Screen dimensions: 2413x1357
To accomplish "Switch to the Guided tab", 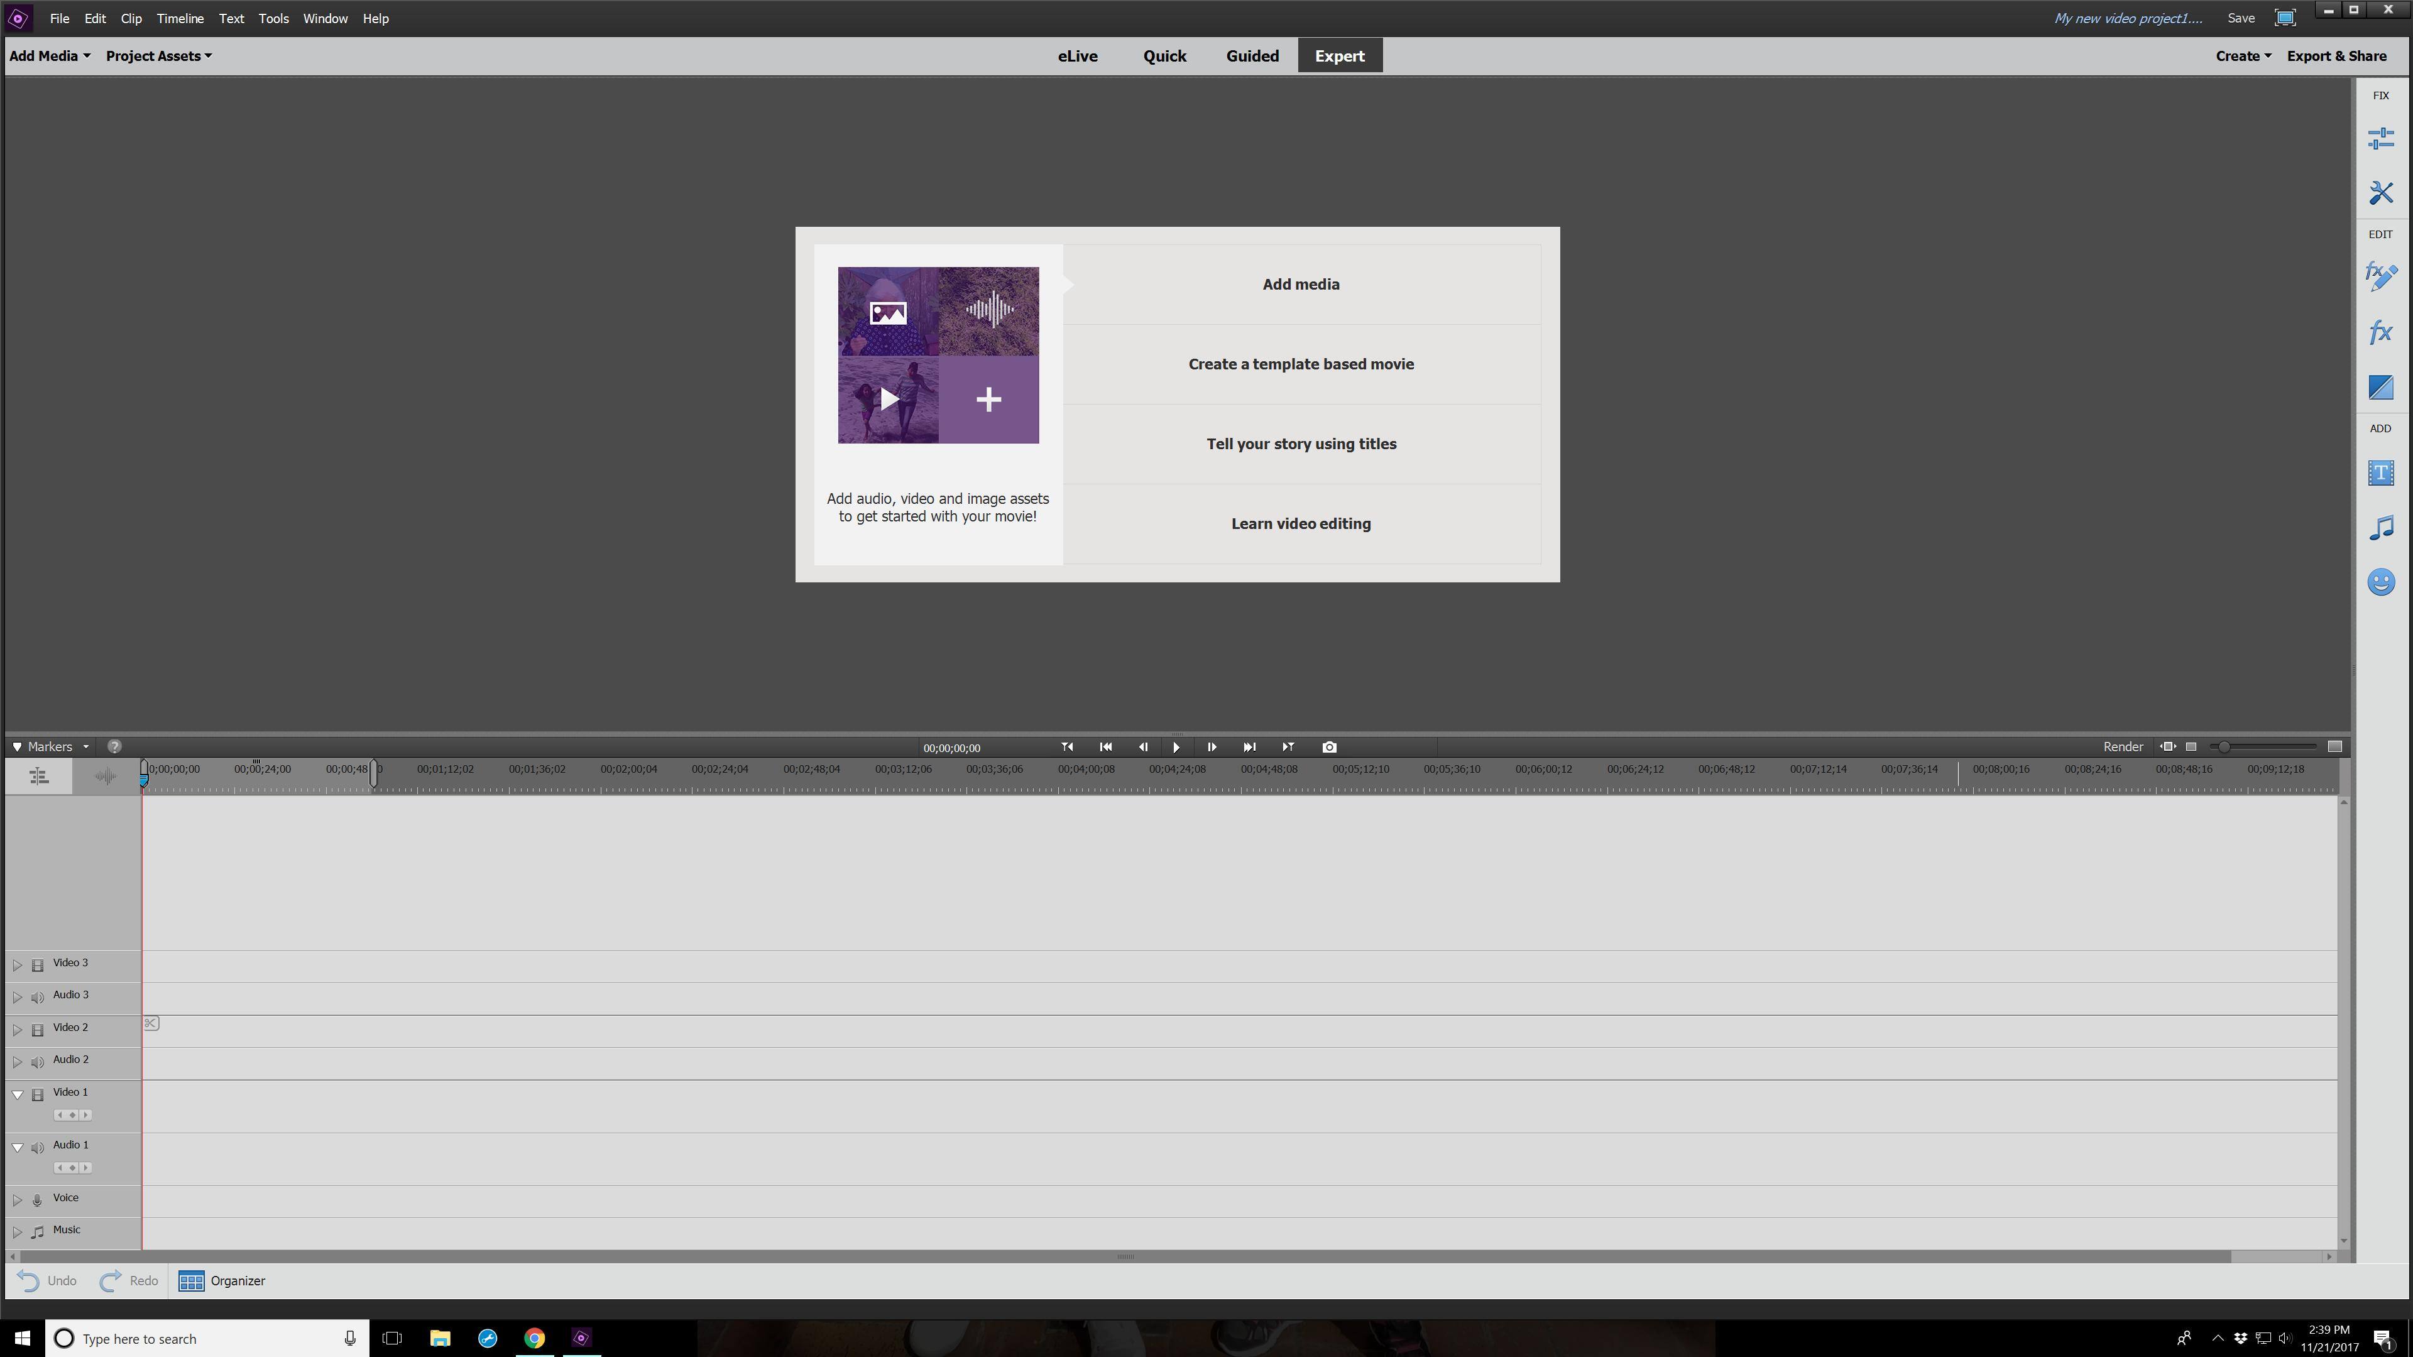I will point(1252,56).
